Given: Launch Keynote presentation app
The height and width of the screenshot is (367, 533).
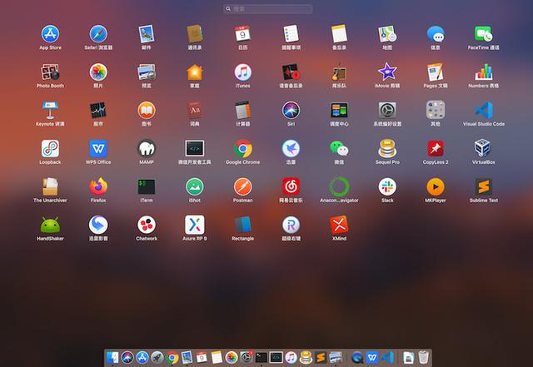Looking at the screenshot, I should coord(50,110).
